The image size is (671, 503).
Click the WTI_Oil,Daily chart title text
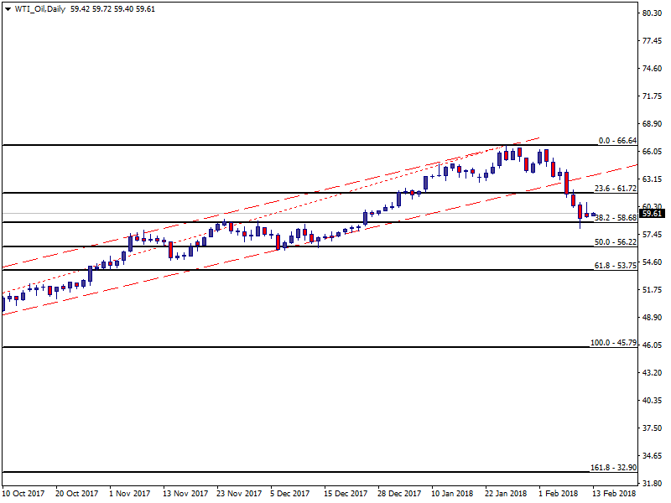[x=42, y=8]
